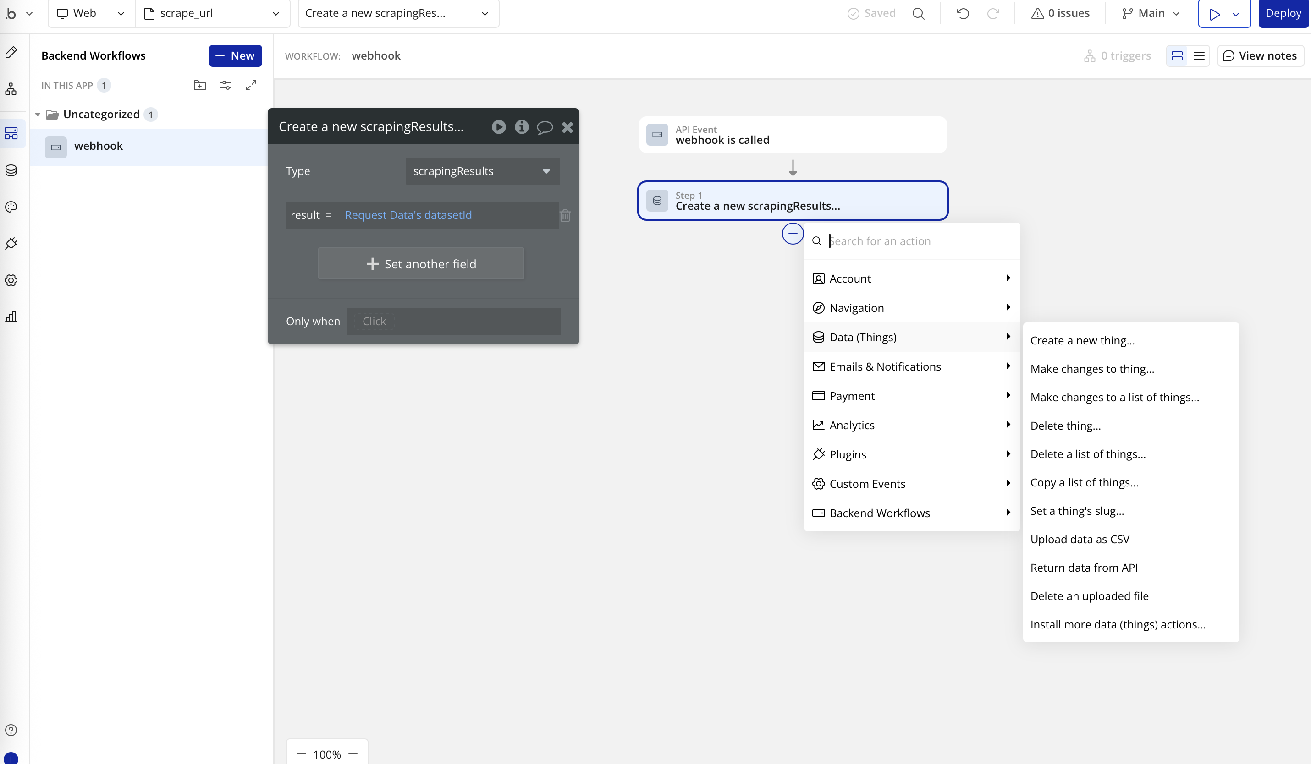Collapse the Uncategorized folder
The width and height of the screenshot is (1311, 764).
(x=38, y=115)
